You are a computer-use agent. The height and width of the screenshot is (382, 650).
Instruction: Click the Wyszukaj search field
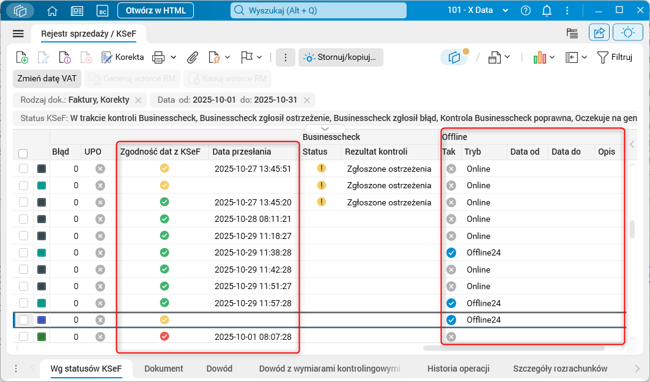point(319,10)
